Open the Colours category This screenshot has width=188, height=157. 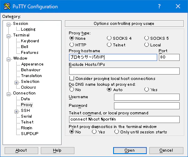pos(28,87)
